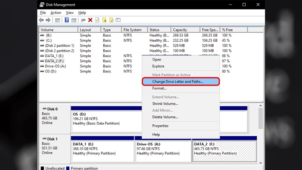This screenshot has height=170, width=302.
Task: Click the 269.35 GB free space cell
Action: (x=210, y=35)
